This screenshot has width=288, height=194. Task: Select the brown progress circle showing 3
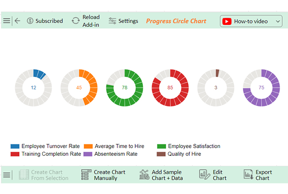click(216, 88)
